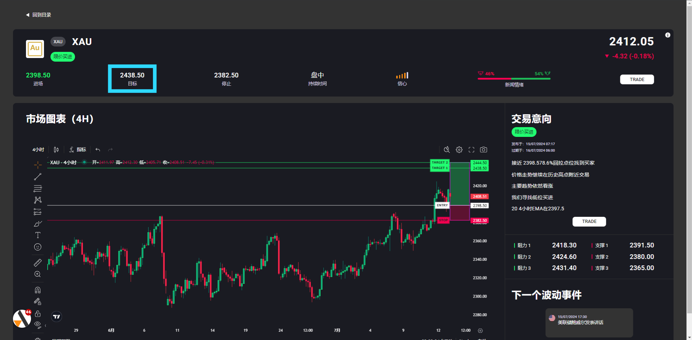The height and width of the screenshot is (340, 692).
Task: Select the crosshair cursor tool
Action: tap(38, 165)
